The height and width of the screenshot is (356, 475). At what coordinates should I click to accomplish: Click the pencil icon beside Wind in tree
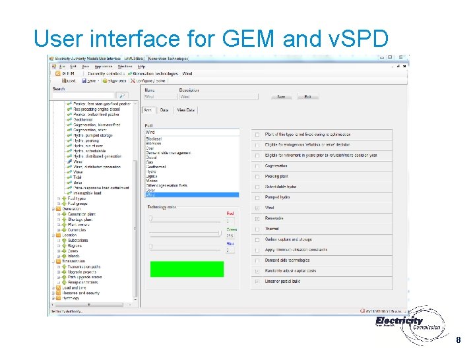click(70, 162)
